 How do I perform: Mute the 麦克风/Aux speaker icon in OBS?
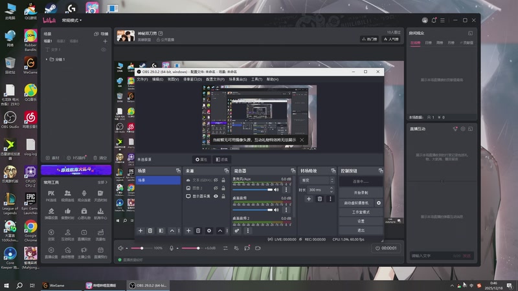coord(276,189)
